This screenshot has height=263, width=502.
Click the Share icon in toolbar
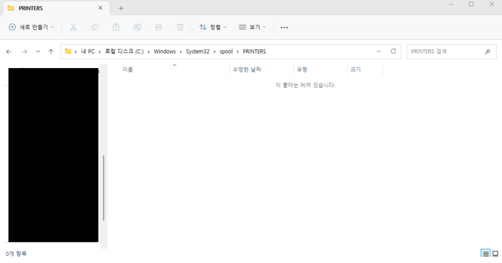pos(159,27)
